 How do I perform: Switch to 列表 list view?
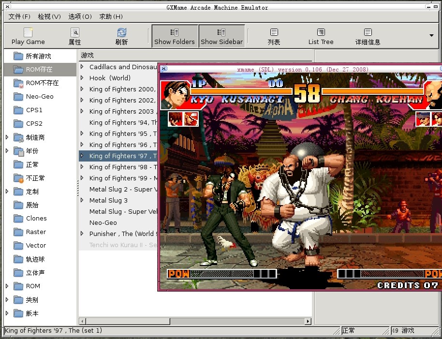pos(274,36)
